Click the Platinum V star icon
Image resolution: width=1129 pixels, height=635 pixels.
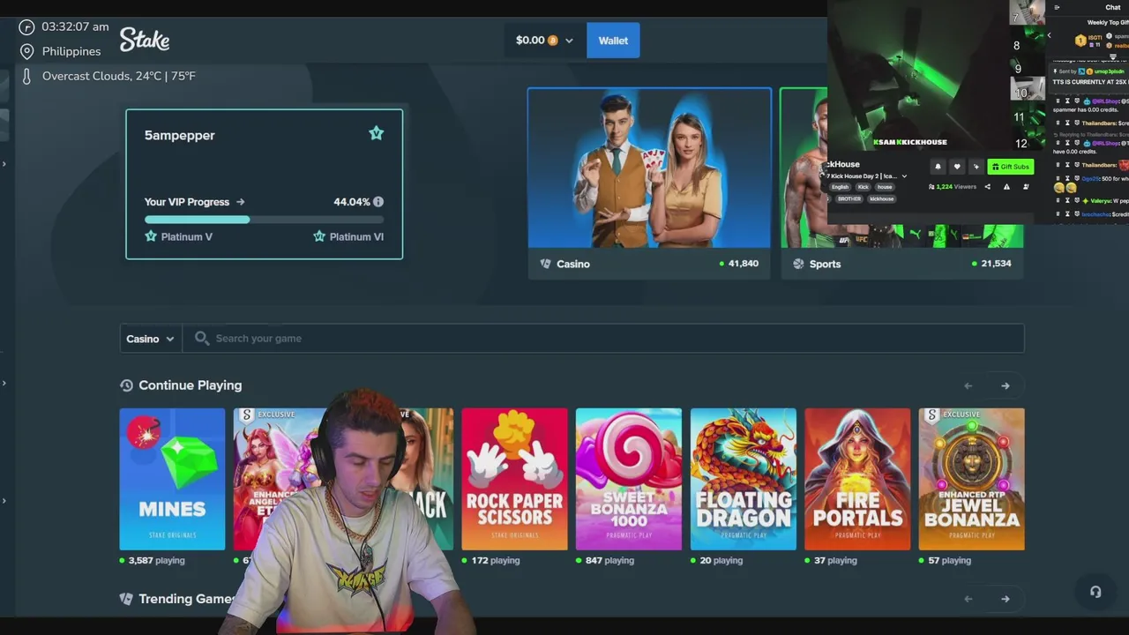(151, 236)
